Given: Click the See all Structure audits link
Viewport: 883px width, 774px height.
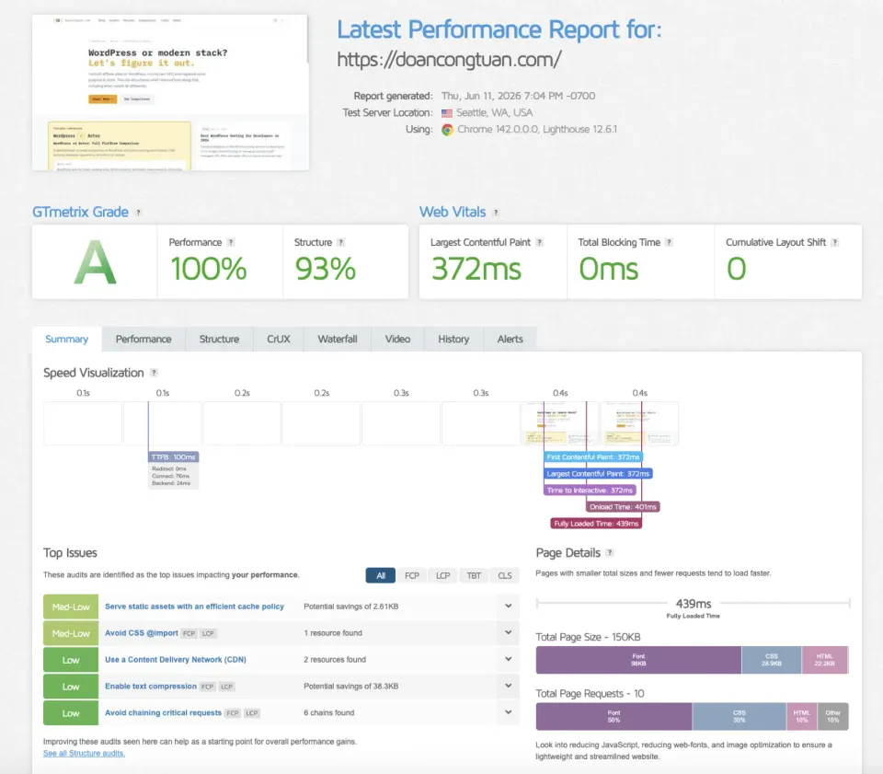Looking at the screenshot, I should [x=84, y=754].
